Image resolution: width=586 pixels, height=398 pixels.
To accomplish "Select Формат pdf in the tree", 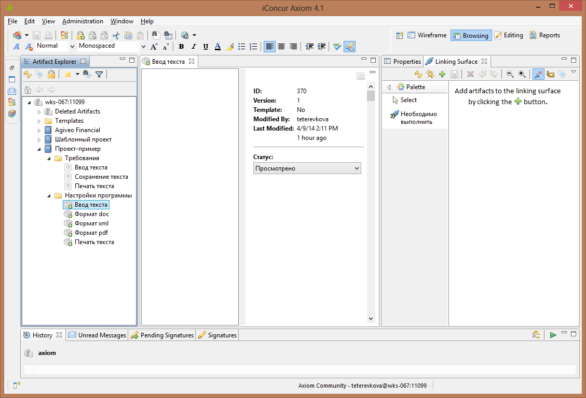I will [91, 233].
